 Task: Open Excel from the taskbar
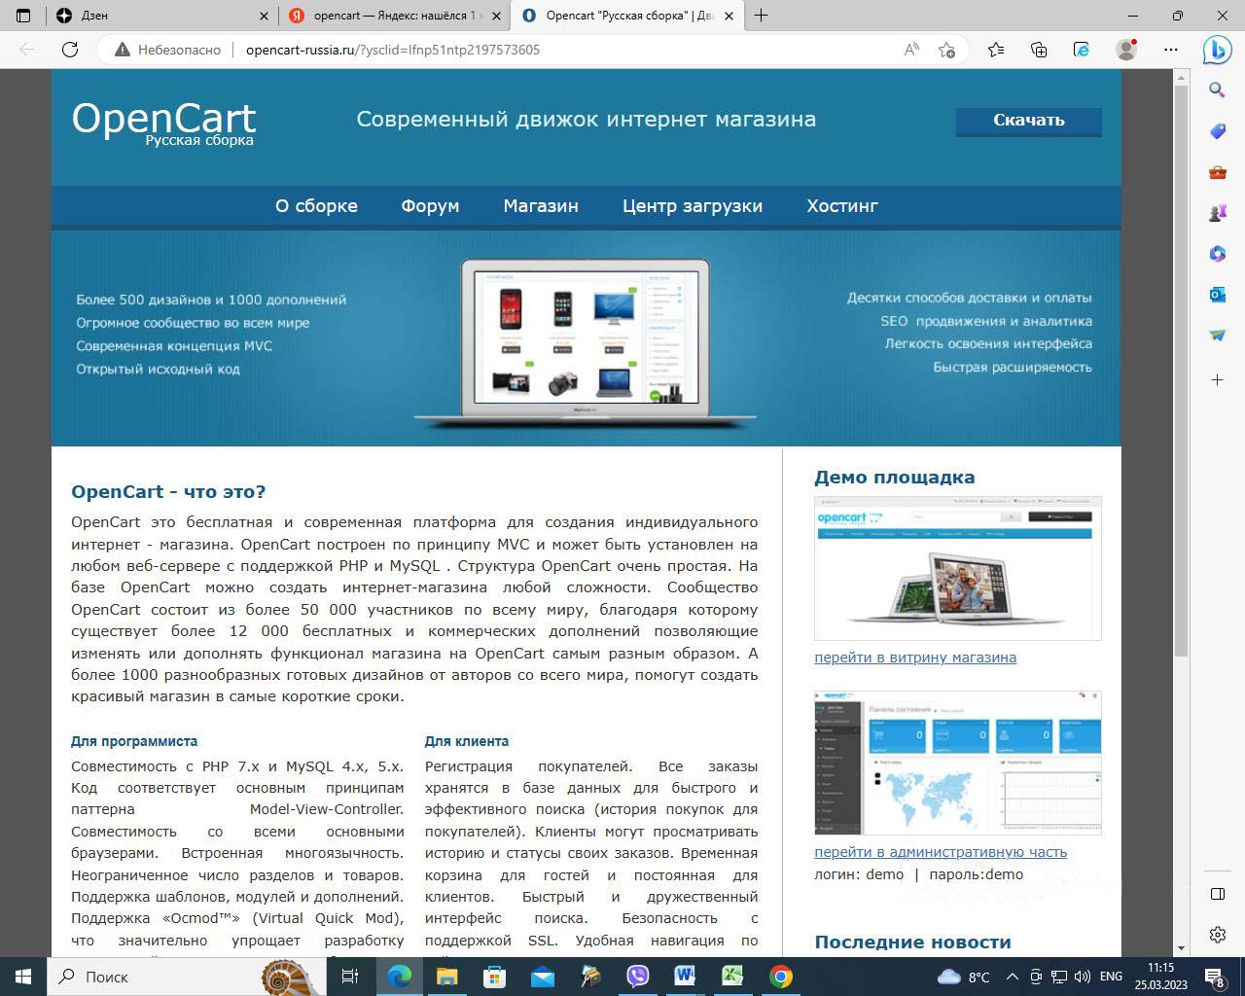pos(732,977)
